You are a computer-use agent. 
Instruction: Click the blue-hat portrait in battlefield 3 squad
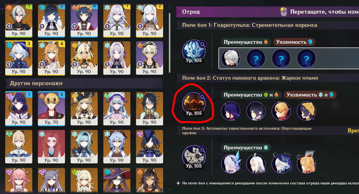coord(281,164)
